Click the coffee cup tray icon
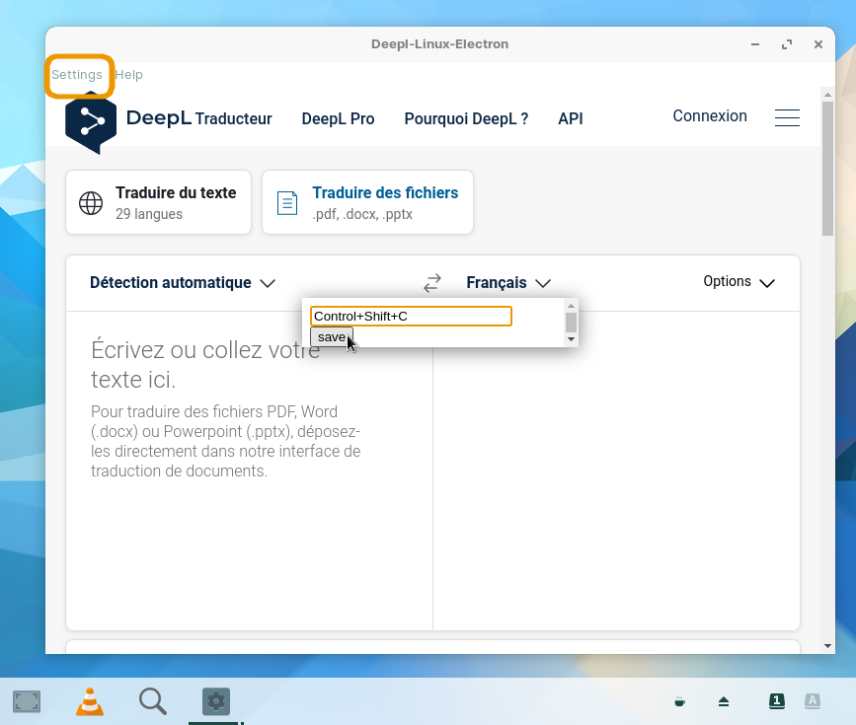The width and height of the screenshot is (856, 725). tap(679, 701)
